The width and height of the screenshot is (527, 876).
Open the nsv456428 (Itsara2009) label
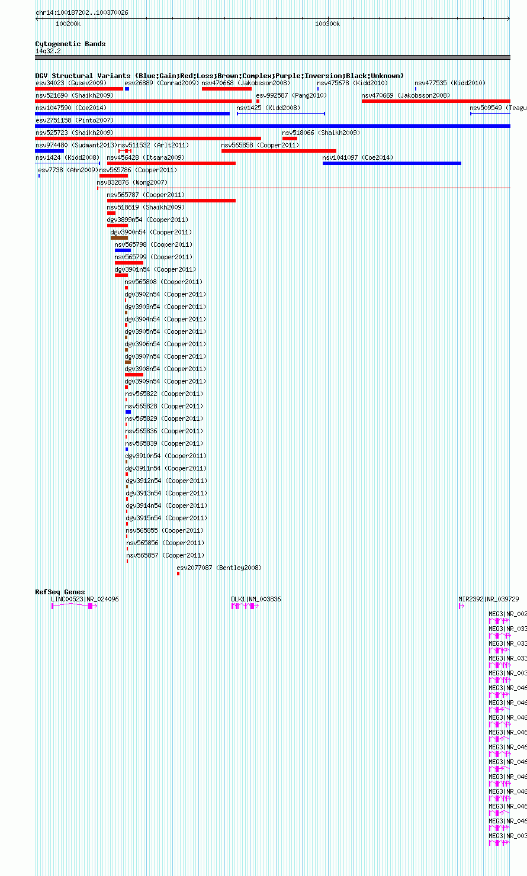point(146,157)
